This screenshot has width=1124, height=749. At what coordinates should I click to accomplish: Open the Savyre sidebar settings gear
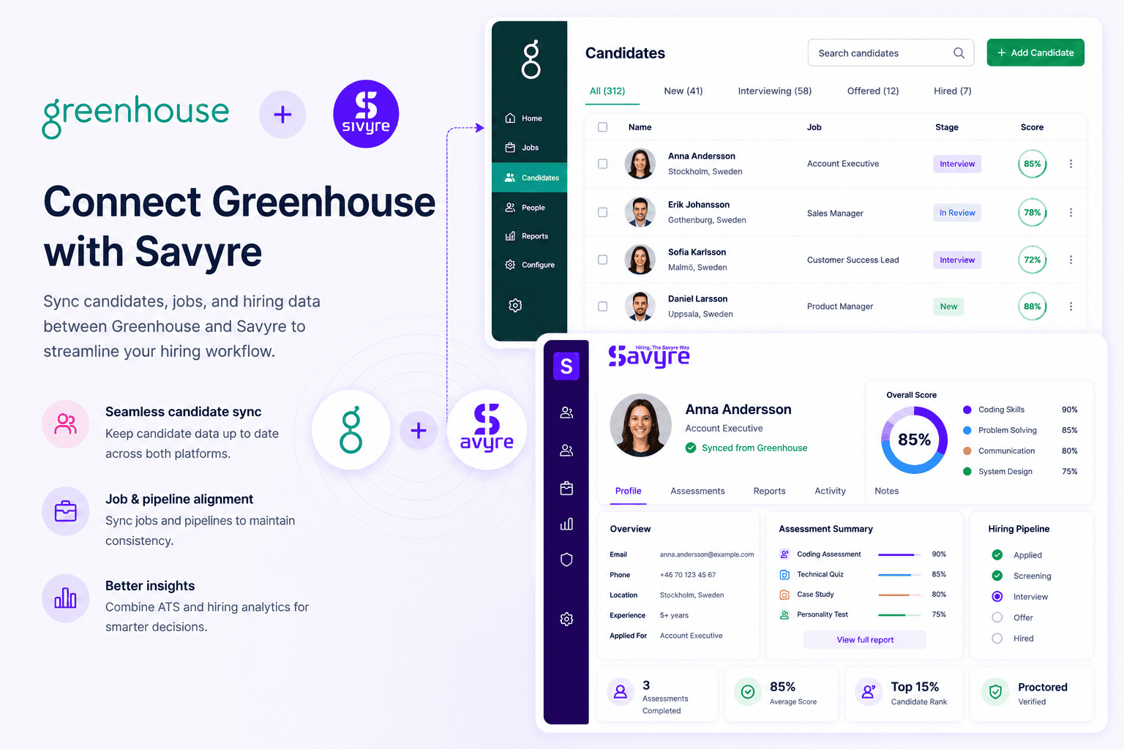pos(566,620)
